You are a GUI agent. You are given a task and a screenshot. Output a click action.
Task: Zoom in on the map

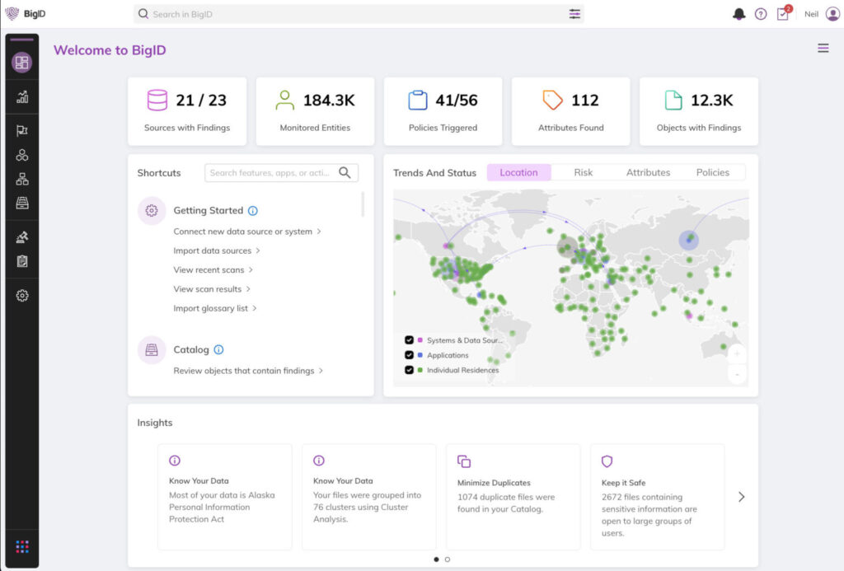point(737,353)
